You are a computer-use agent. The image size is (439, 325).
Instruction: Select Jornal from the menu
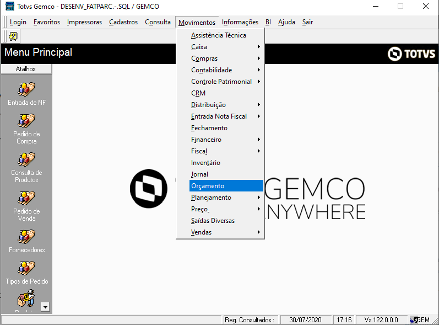(x=220, y=174)
